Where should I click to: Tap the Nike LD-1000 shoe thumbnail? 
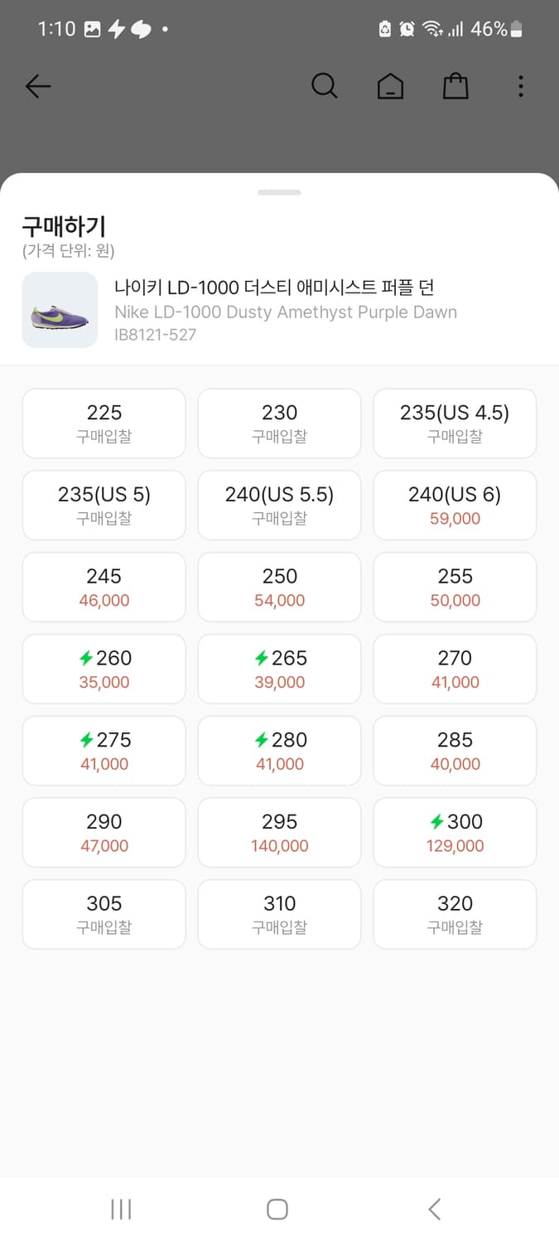(60, 310)
